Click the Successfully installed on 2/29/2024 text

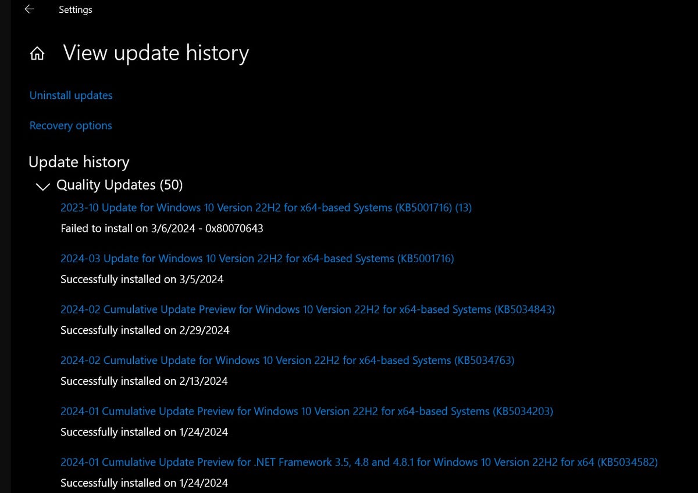click(x=145, y=330)
